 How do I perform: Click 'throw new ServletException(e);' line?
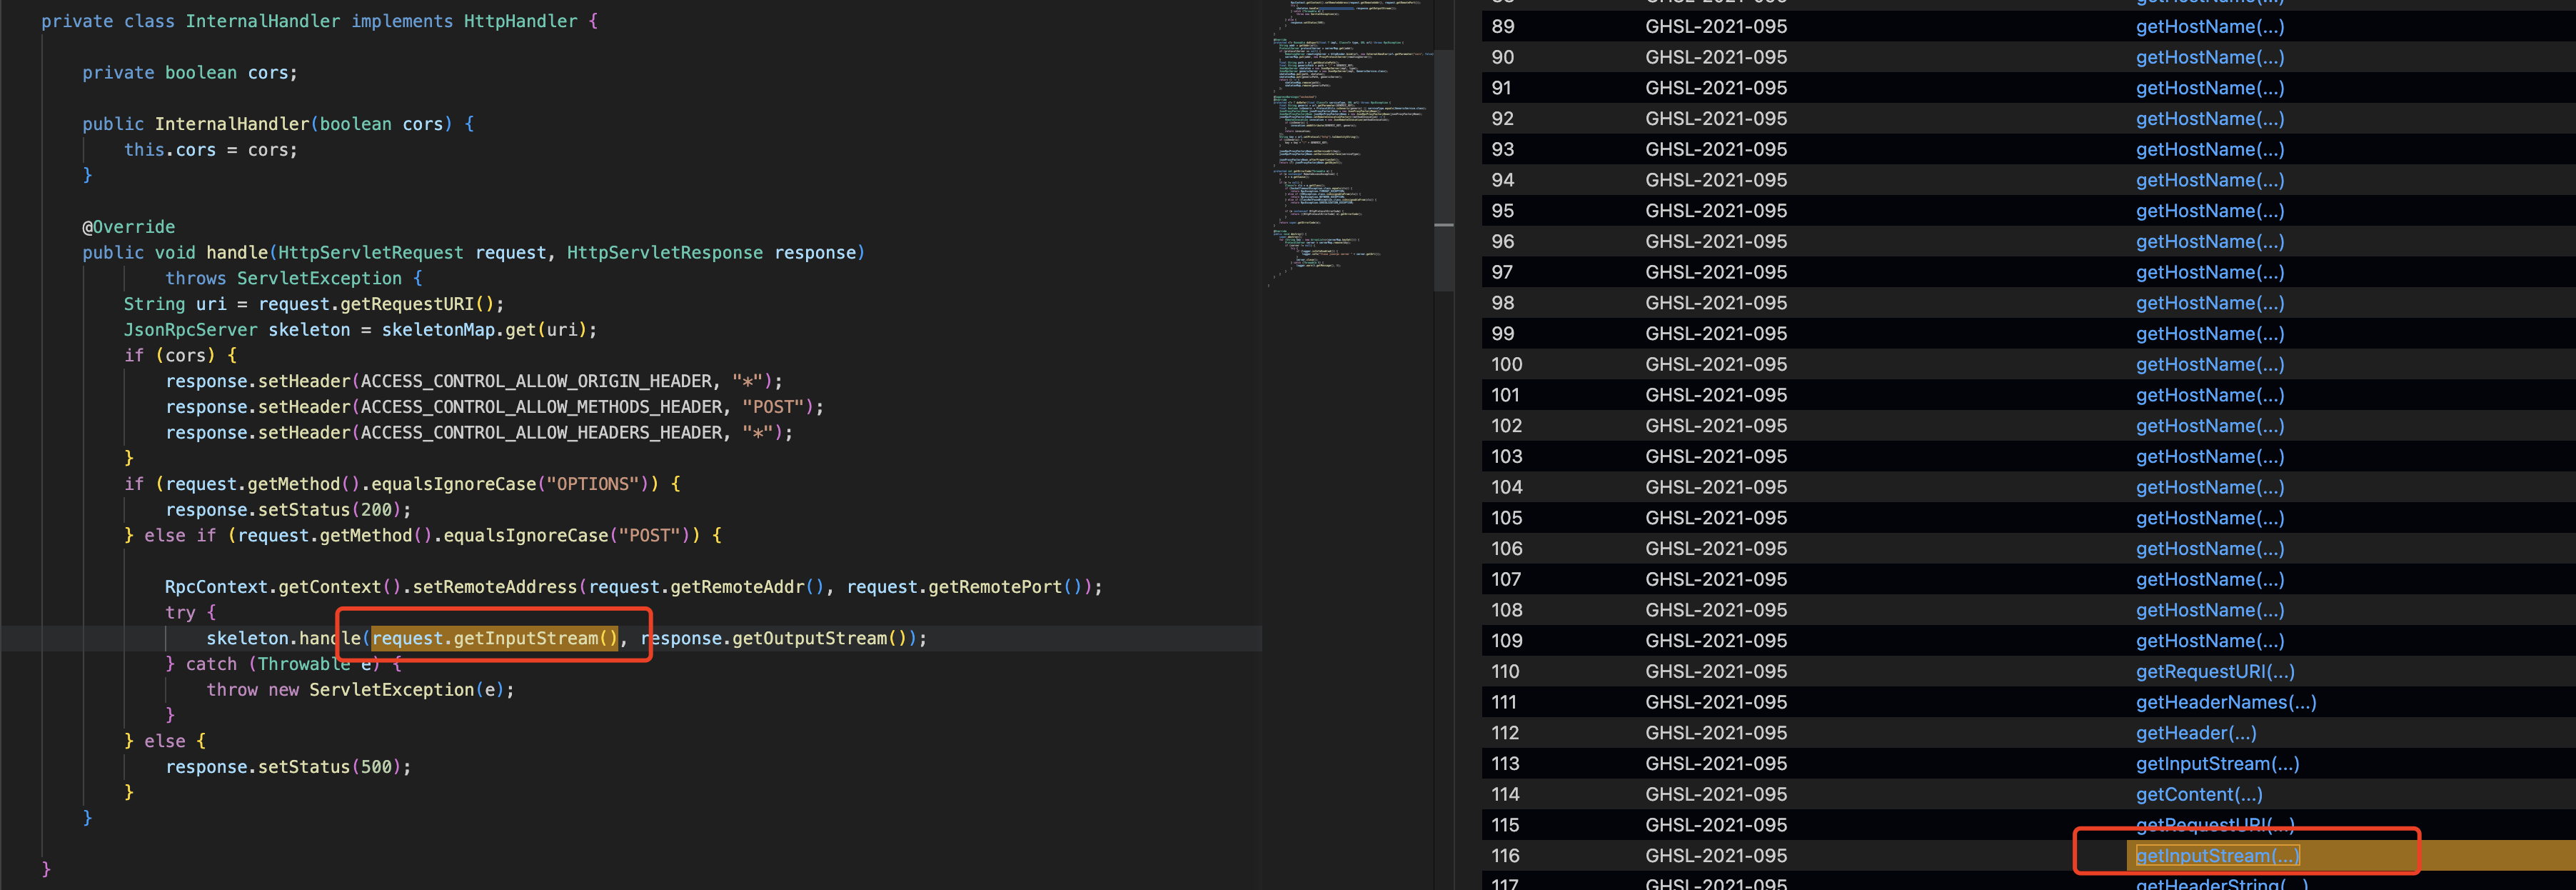tap(361, 690)
